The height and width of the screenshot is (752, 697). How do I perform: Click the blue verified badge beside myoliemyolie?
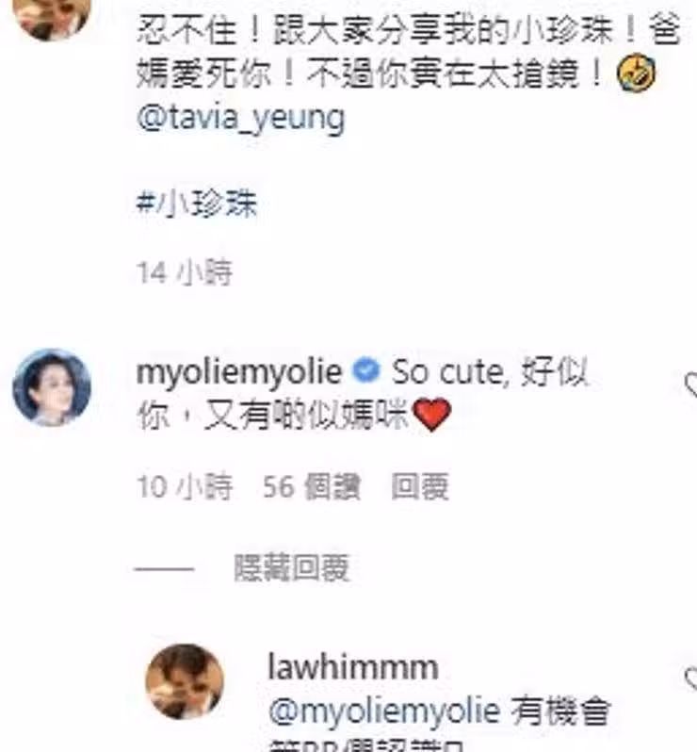pyautogui.click(x=366, y=370)
